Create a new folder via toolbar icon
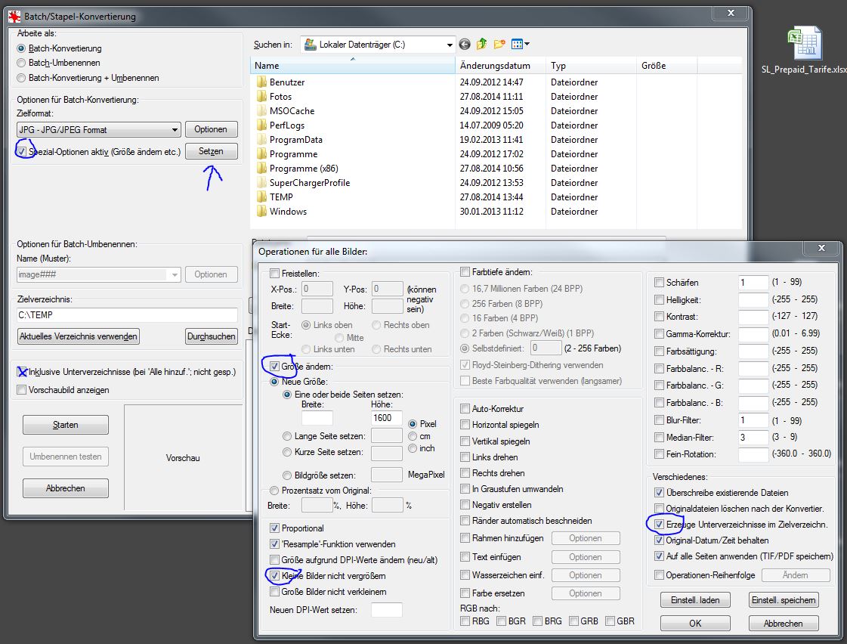847x644 pixels. click(x=499, y=45)
